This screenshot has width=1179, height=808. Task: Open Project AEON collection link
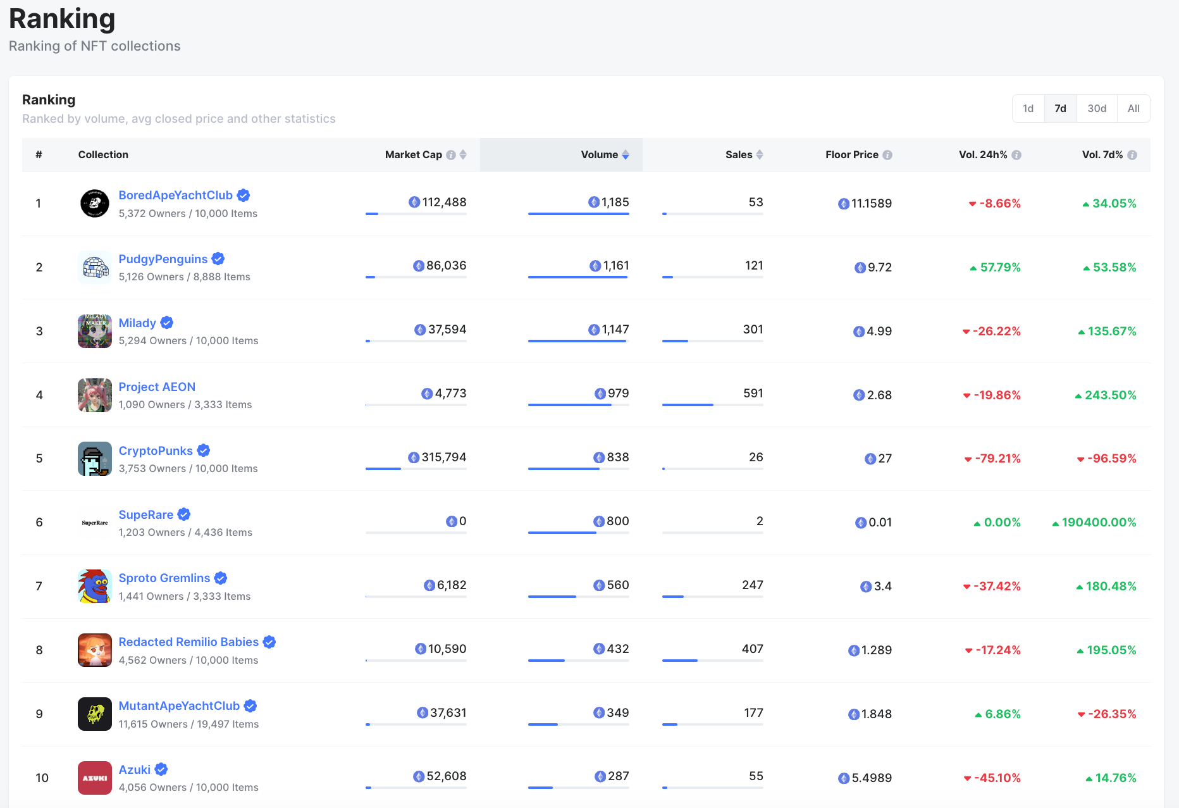tap(157, 387)
